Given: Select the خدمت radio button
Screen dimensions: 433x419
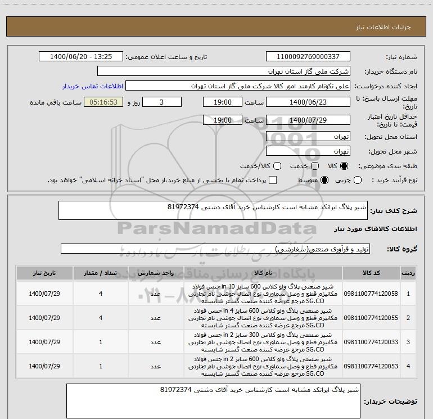Looking at the screenshot, I should 315,166.
